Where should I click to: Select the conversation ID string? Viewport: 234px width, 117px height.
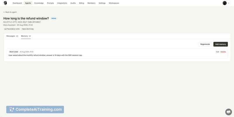[x=22, y=22]
